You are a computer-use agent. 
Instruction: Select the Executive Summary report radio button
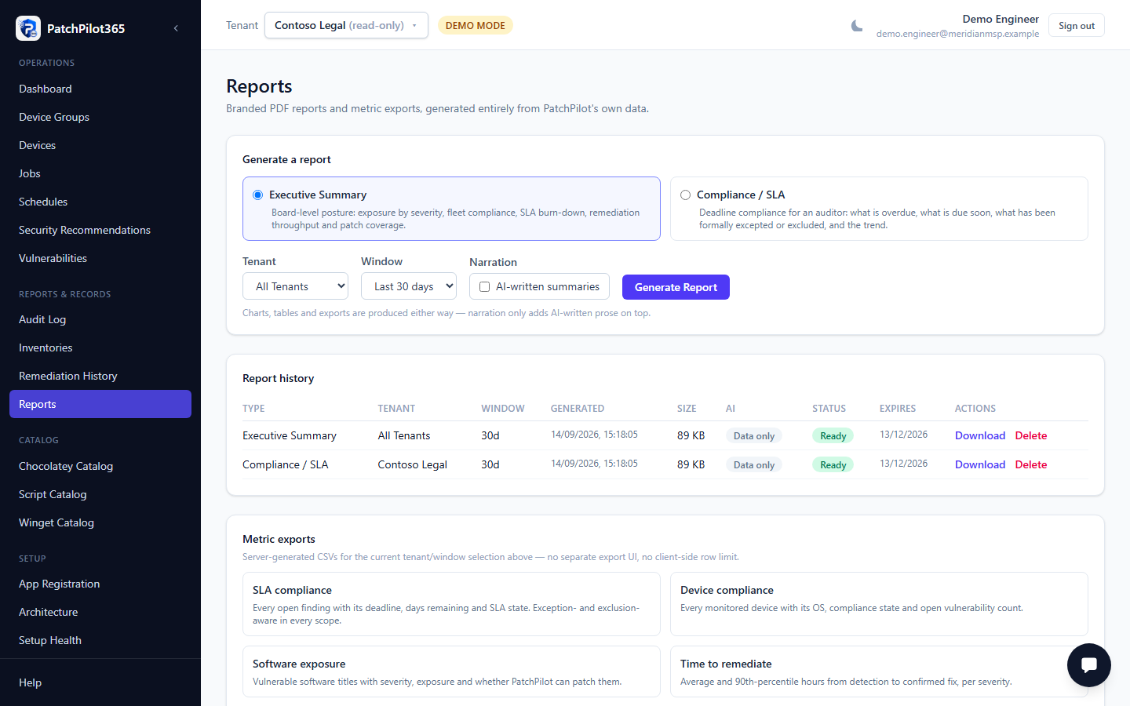tap(257, 195)
